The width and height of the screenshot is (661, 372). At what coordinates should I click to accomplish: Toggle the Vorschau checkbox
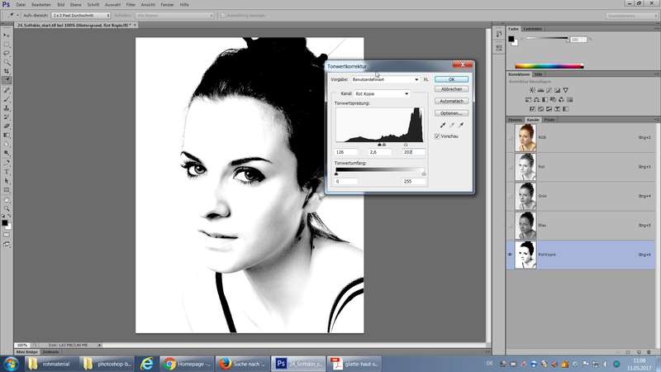click(x=438, y=136)
